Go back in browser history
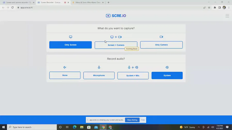 tap(3, 7)
